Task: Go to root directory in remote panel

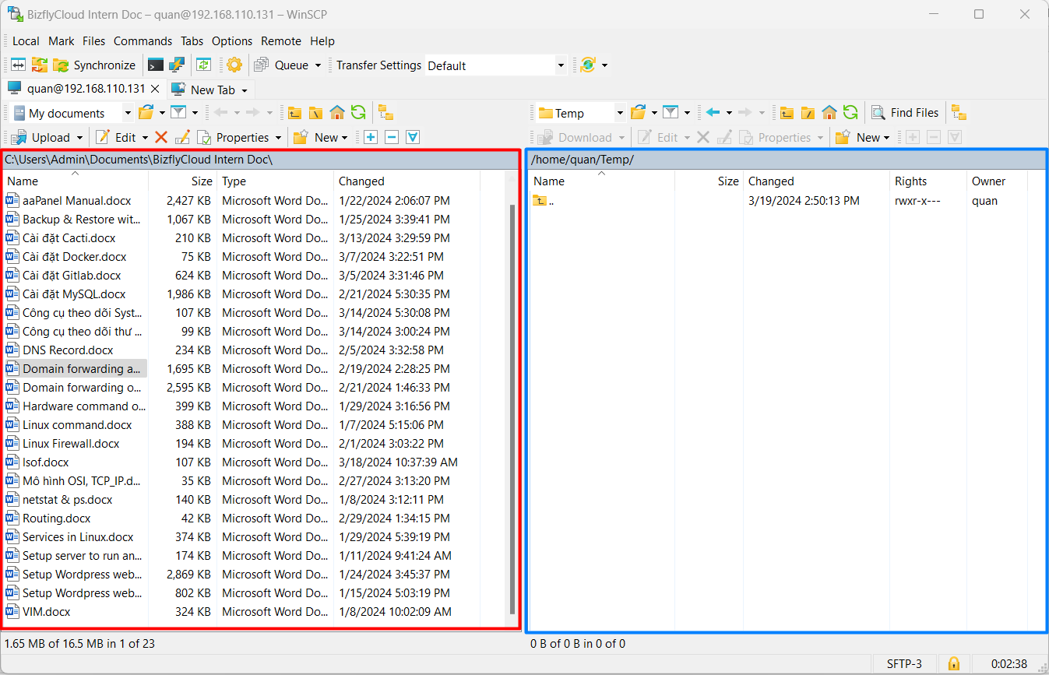Action: [x=808, y=113]
